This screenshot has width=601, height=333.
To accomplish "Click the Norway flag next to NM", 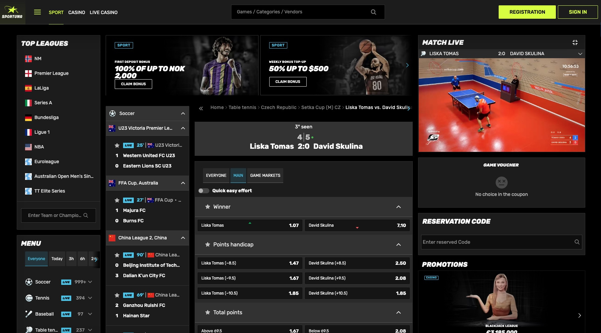I will tap(28, 58).
